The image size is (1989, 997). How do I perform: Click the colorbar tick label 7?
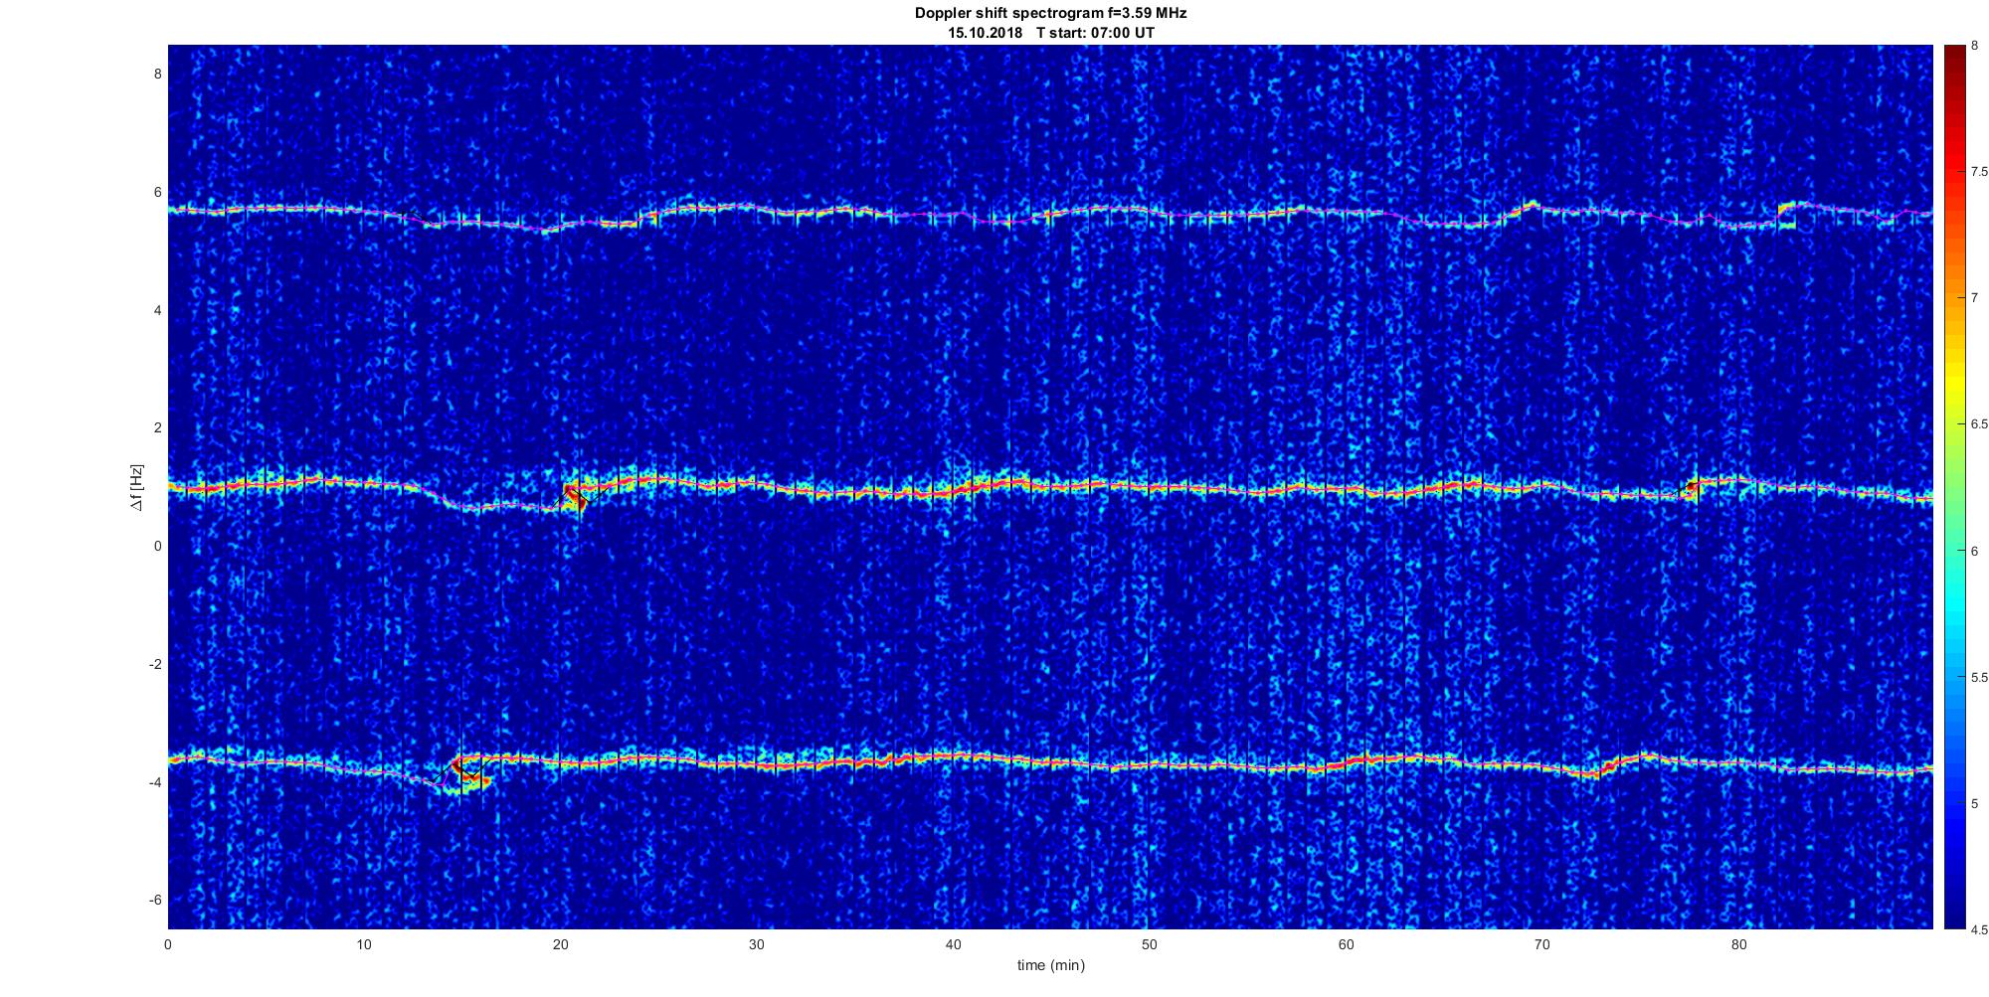(x=1975, y=298)
